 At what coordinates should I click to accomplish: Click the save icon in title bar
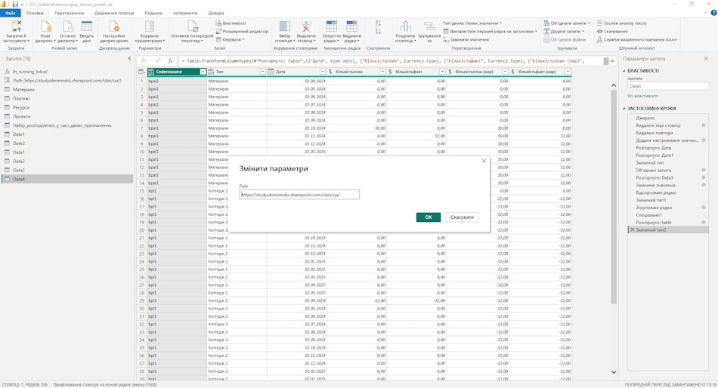(x=15, y=4)
